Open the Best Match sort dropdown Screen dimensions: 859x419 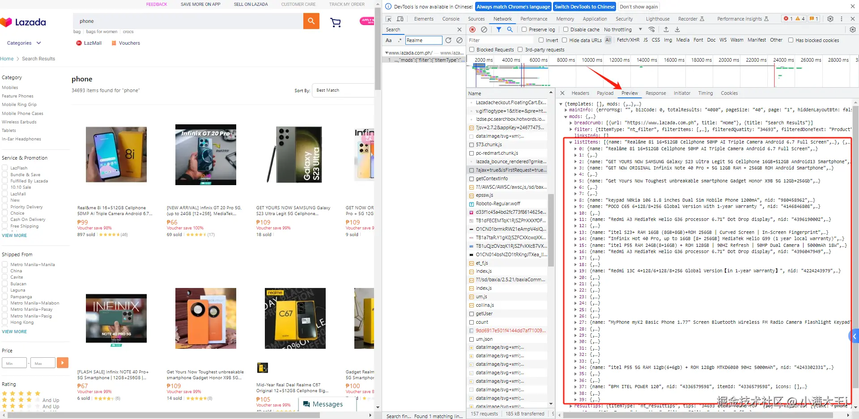[343, 90]
